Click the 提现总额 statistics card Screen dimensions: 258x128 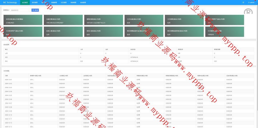tap(103, 20)
